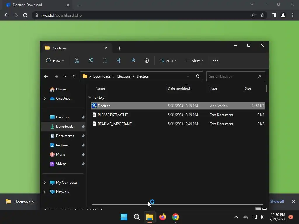Click Firefox icon in taskbar
Image resolution: width=299 pixels, height=224 pixels.
coord(162,217)
